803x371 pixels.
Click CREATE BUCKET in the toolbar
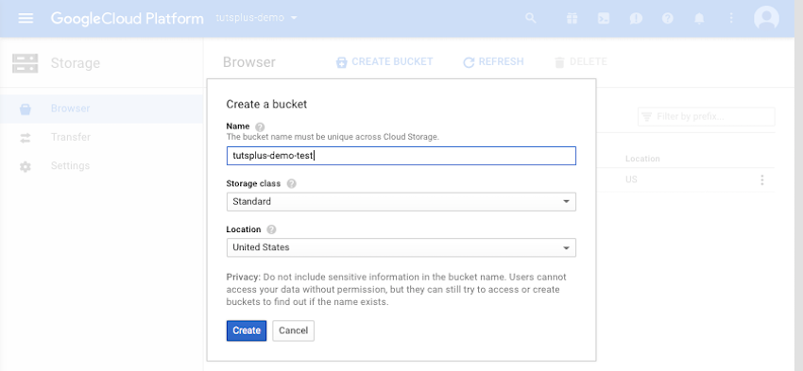point(384,62)
